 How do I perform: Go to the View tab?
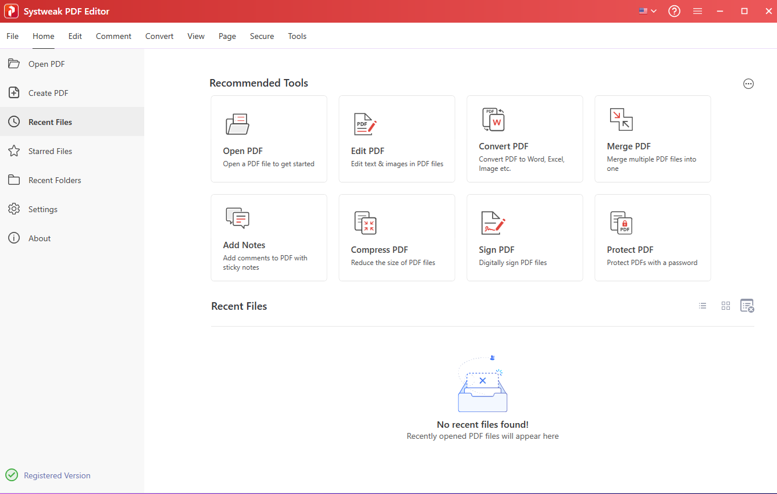196,36
